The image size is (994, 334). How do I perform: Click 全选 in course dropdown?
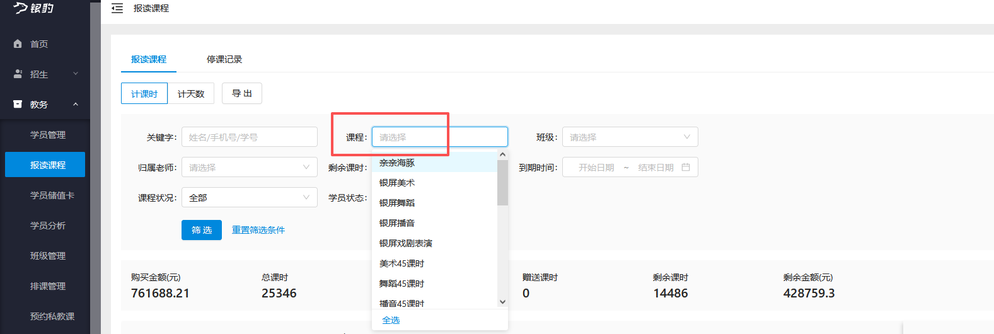[x=391, y=320]
